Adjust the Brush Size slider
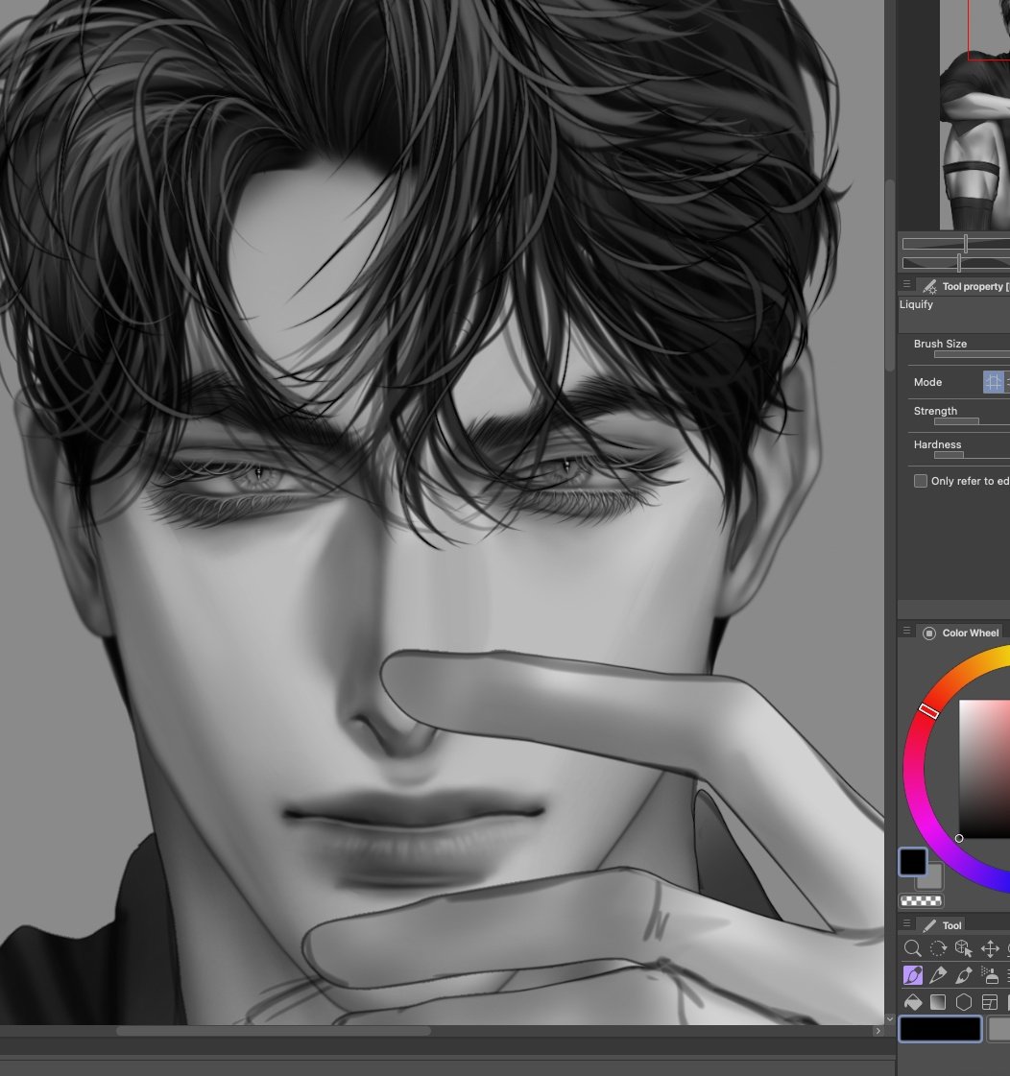 point(972,355)
